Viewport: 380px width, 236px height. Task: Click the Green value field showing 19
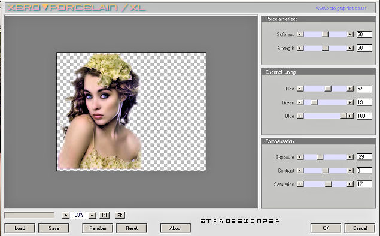[x=364, y=102]
